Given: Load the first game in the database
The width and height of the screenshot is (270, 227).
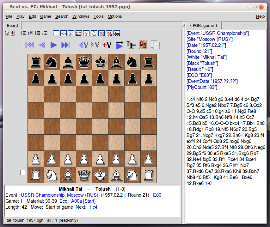Looking at the screenshot, I should point(23,33).
